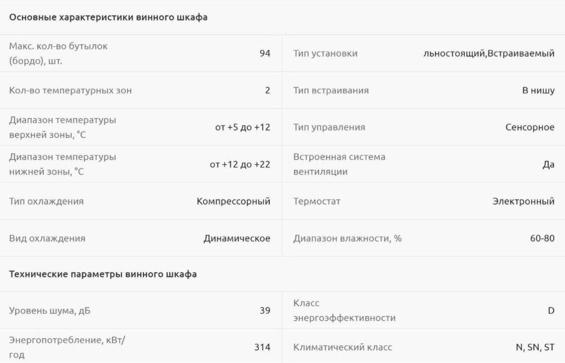Image resolution: width=565 pixels, height=363 pixels.
Task: Click the "В нишу" value
Action: pyautogui.click(x=538, y=90)
